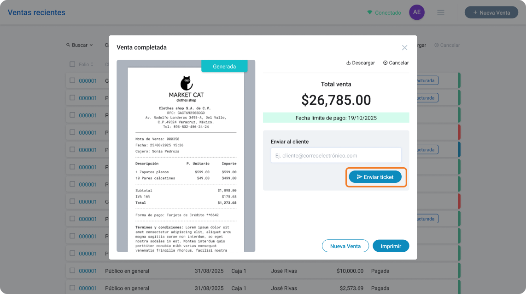526x294 pixels.
Task: Click the Imprimir button
Action: 391,246
